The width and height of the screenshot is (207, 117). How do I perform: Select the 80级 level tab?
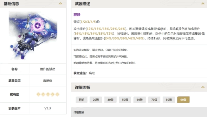(x=169, y=100)
